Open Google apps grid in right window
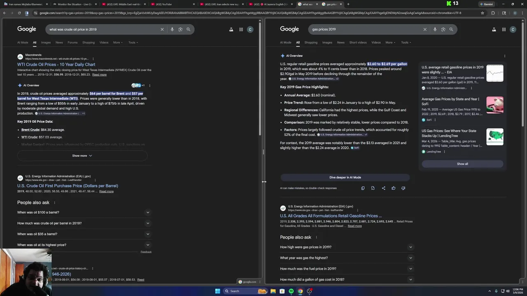Screen dimensions: 527x296 (x=504, y=29)
